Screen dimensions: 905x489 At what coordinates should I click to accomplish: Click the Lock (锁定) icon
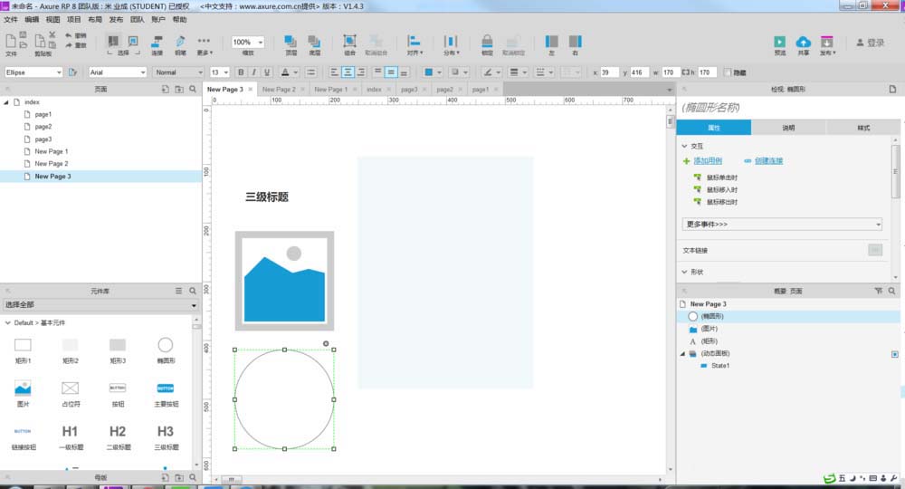click(x=487, y=43)
